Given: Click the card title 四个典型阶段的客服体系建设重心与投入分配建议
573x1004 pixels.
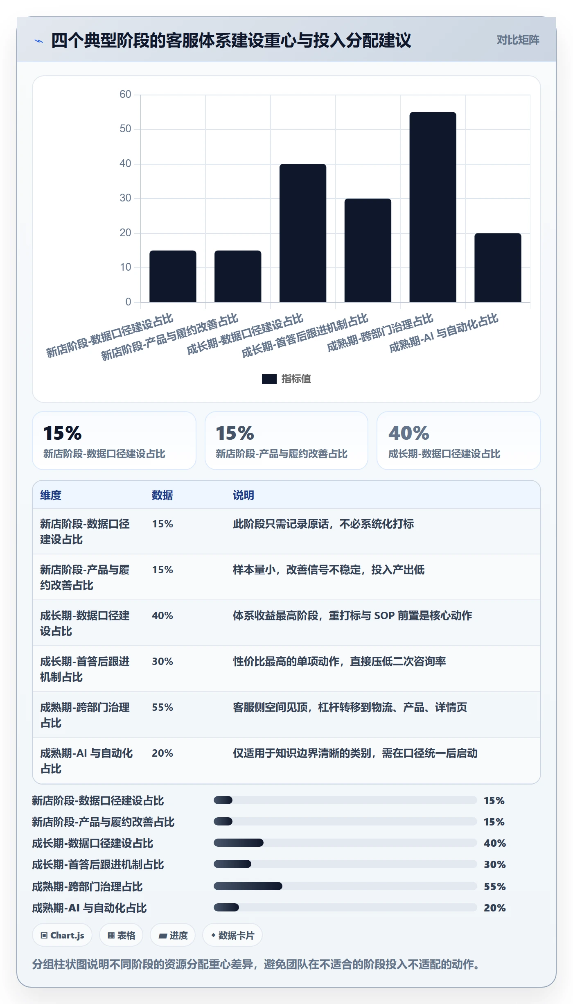Looking at the screenshot, I should [x=231, y=41].
